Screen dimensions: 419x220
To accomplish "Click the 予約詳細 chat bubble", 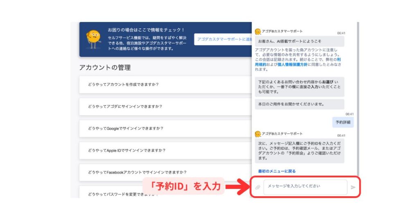I will coord(343,122).
